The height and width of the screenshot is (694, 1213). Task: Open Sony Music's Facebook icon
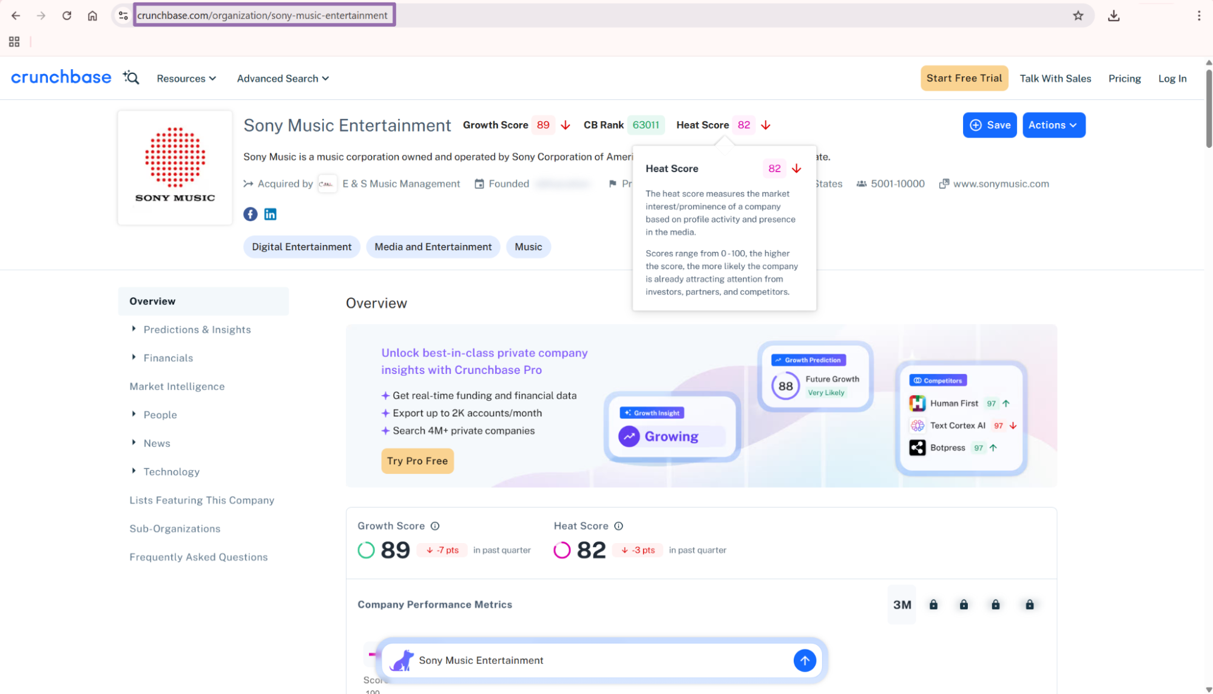(x=251, y=214)
